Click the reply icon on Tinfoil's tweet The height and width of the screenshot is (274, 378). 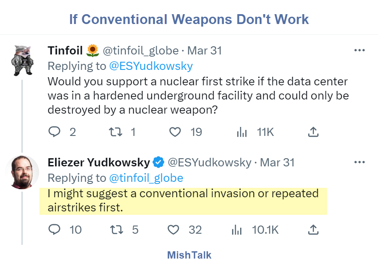pyautogui.click(x=54, y=132)
